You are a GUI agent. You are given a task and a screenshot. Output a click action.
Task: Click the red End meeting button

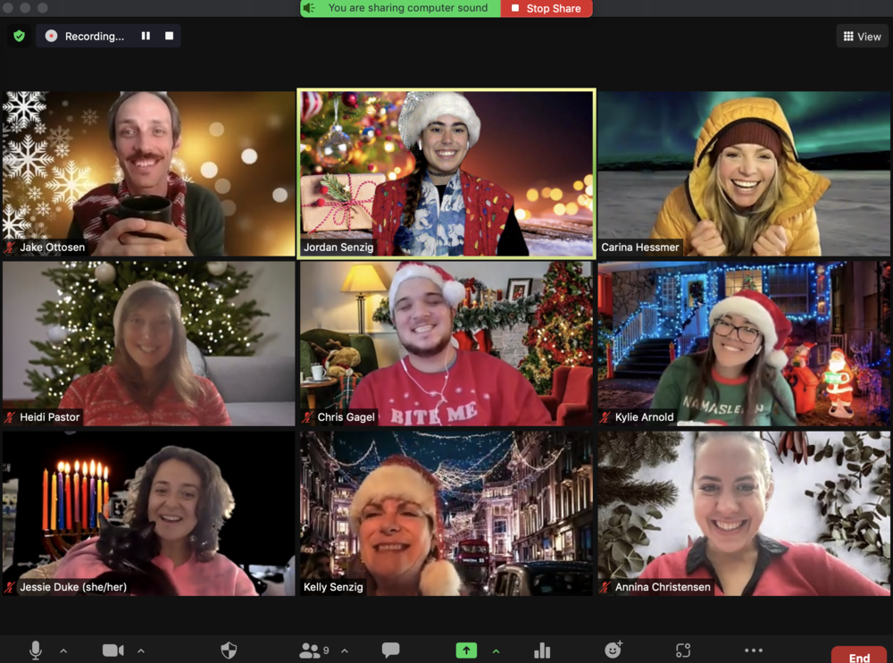point(859,655)
